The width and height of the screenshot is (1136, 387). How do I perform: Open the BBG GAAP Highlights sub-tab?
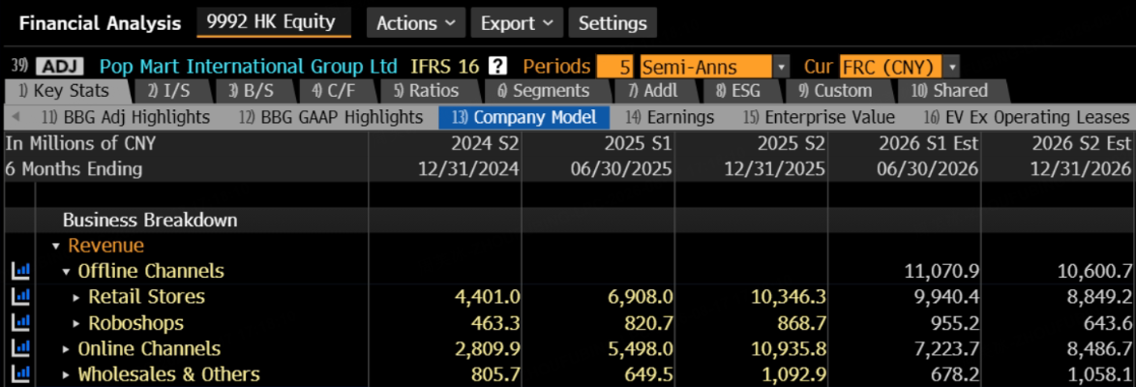331,117
